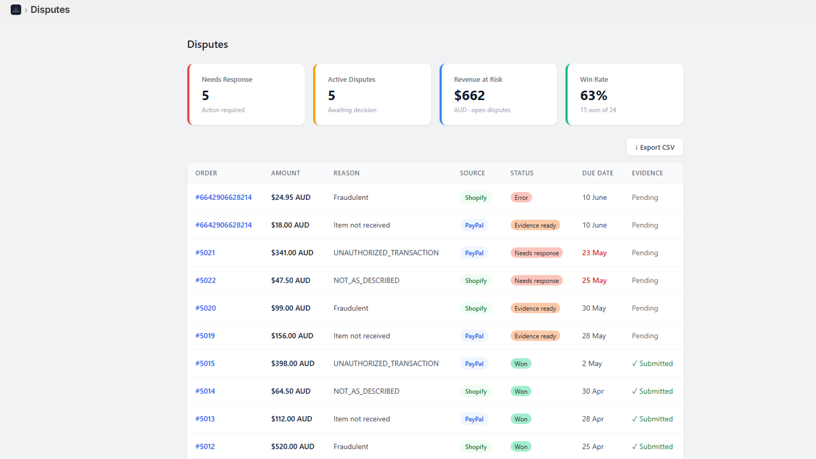Image resolution: width=816 pixels, height=459 pixels.
Task: Open order #5013 dispute link
Action: pyautogui.click(x=205, y=419)
